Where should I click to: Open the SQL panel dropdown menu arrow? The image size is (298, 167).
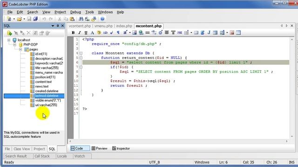click(53, 26)
